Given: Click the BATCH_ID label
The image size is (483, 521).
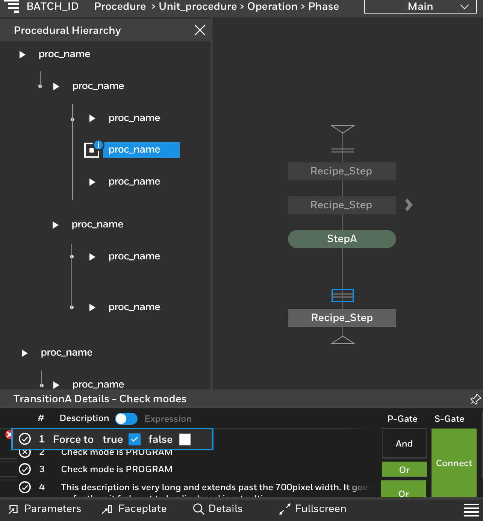Looking at the screenshot, I should pos(53,6).
